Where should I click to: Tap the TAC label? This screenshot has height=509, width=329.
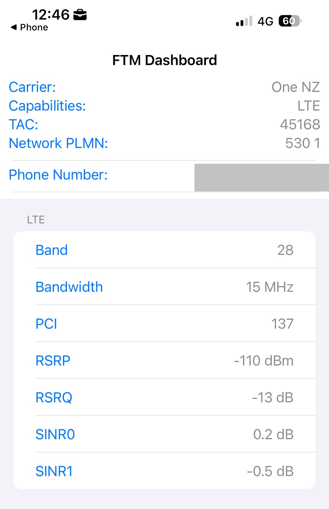click(x=24, y=125)
